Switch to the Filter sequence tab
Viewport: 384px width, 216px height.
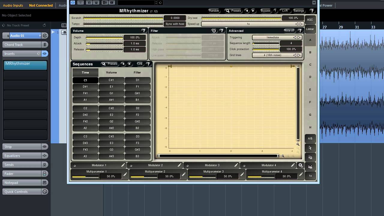pyautogui.click(x=137, y=73)
